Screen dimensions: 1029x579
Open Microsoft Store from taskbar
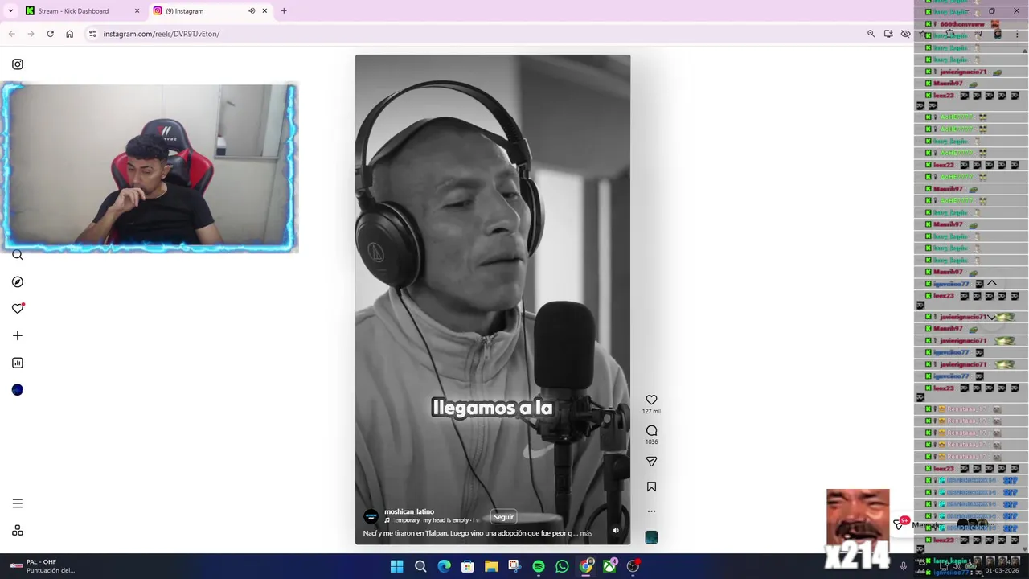tap(467, 566)
